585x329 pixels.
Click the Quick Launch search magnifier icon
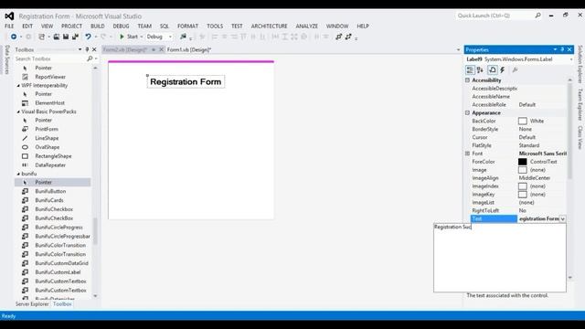coord(537,16)
